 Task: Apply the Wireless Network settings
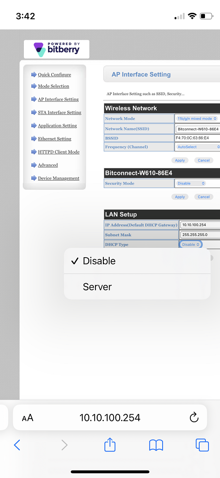pos(180,160)
